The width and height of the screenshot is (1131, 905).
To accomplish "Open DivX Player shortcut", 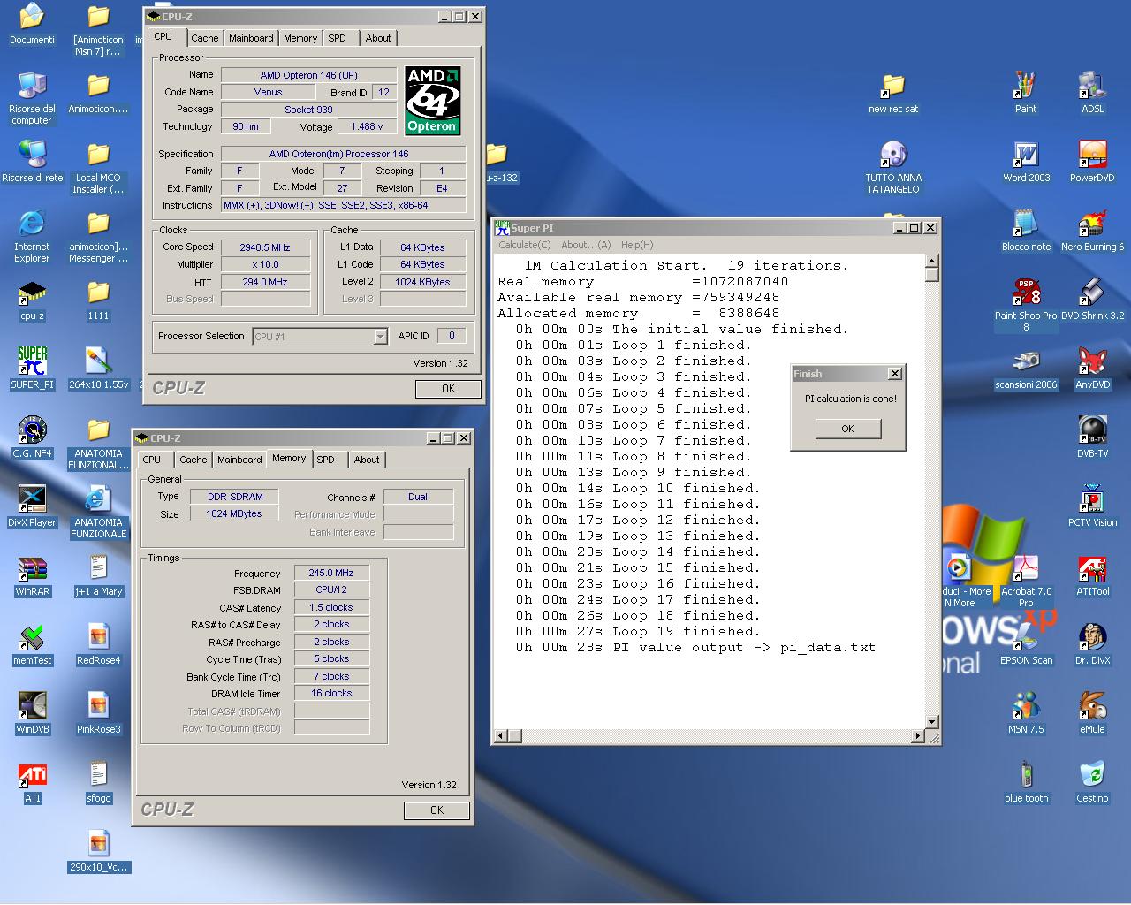I will (x=32, y=506).
